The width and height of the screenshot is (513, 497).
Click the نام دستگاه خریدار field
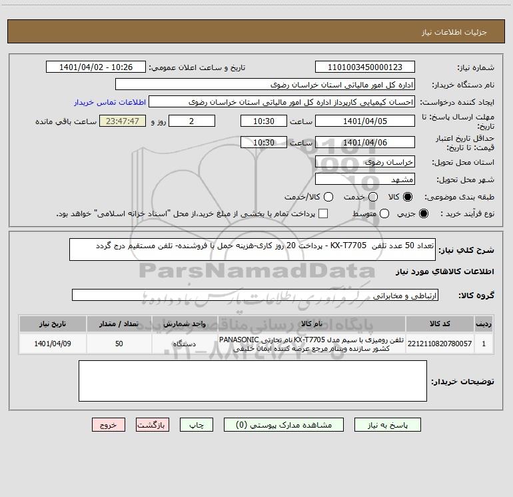point(265,85)
